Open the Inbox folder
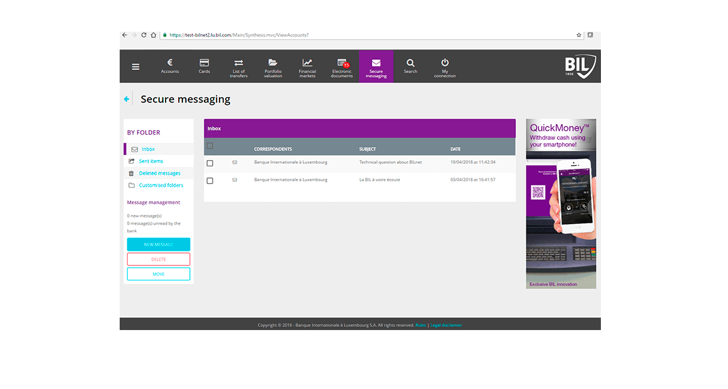 point(148,149)
